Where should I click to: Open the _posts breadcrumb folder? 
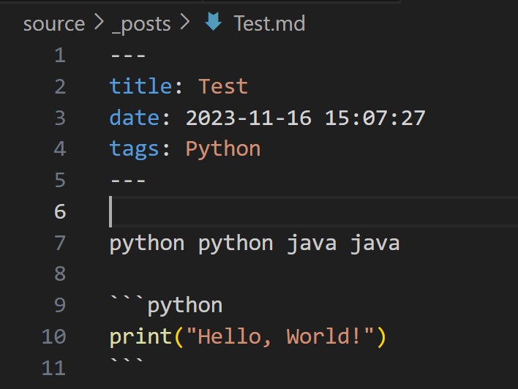coord(141,23)
